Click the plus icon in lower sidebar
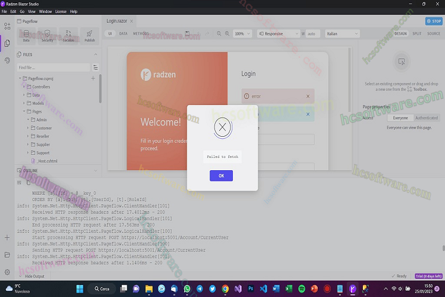Screen dimensions: 445x297 7,238
